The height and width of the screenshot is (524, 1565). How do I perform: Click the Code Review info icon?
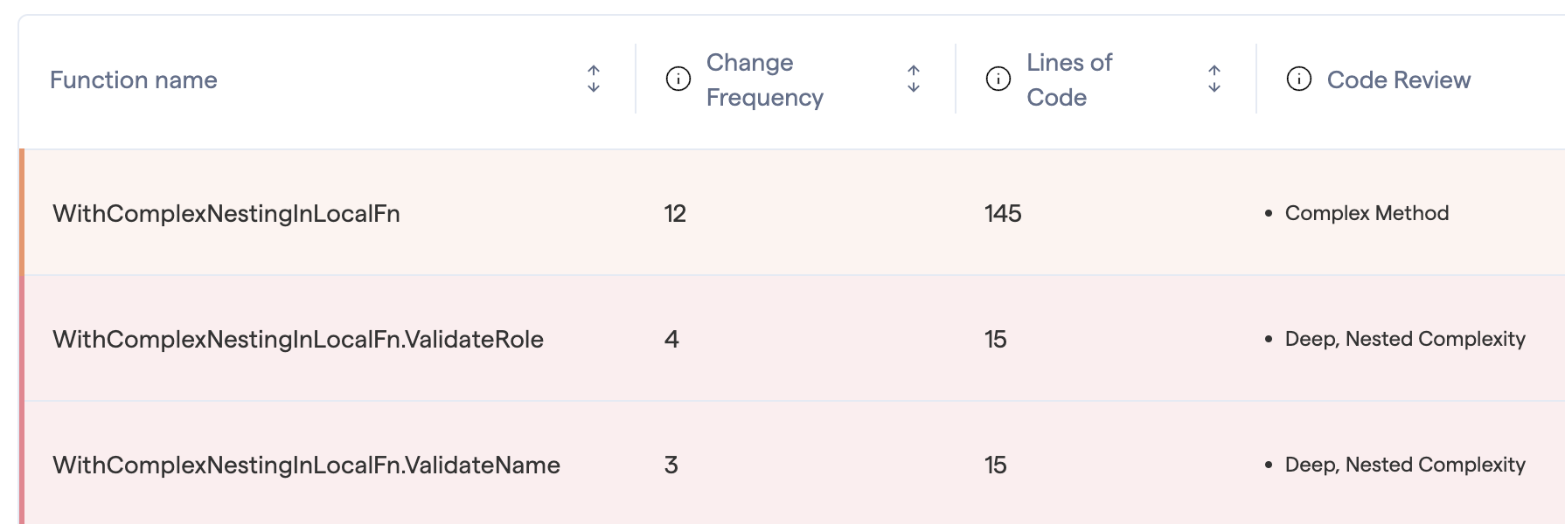1299,79
